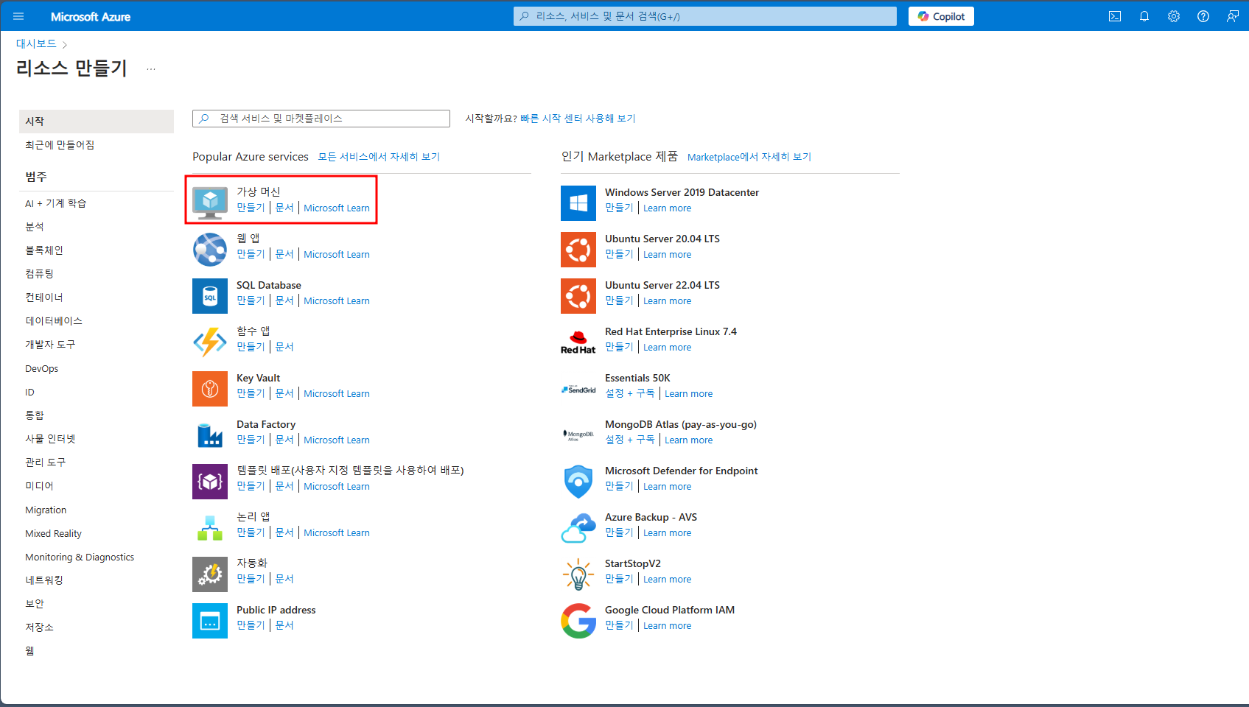Select the Mixed Reality category
1249x707 pixels.
pos(54,533)
